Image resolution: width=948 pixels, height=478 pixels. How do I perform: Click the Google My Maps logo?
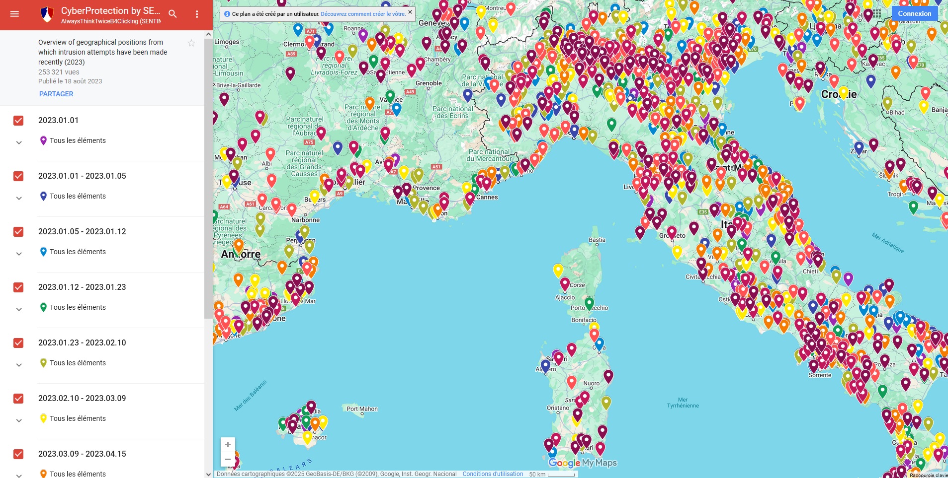tap(582, 463)
